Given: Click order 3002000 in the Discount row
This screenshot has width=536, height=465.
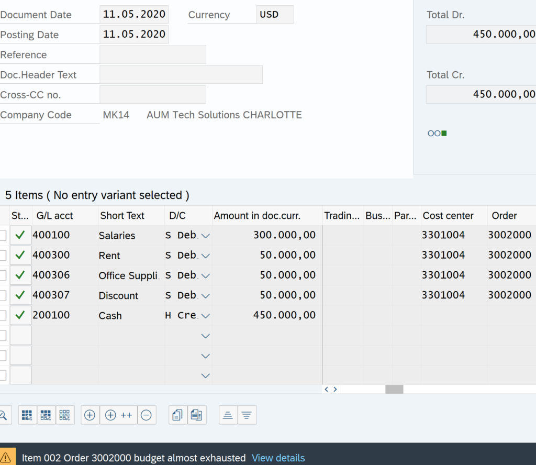Looking at the screenshot, I should (512, 295).
